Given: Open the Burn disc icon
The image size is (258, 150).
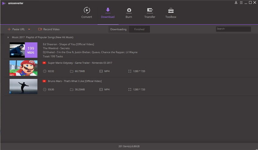Looking at the screenshot, I should [129, 11].
